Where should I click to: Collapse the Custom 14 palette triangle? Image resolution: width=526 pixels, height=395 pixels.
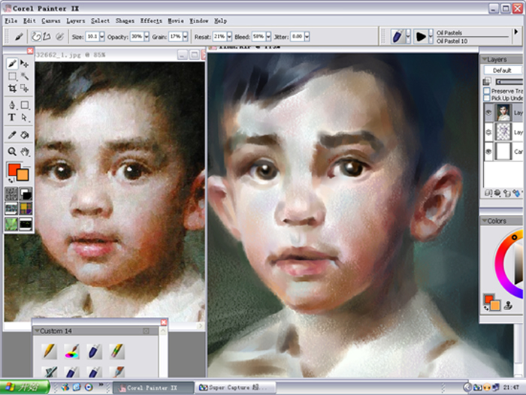pyautogui.click(x=37, y=331)
